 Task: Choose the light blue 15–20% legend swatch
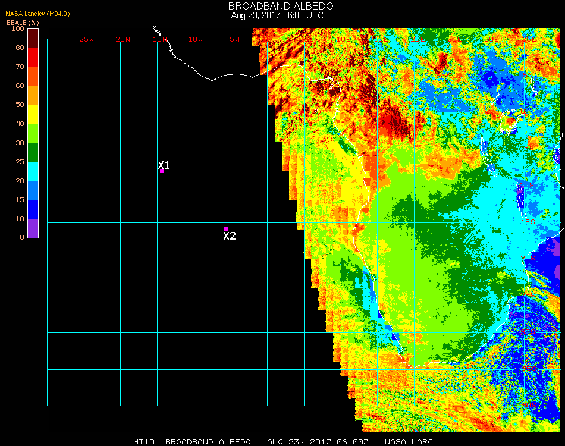(x=33, y=190)
